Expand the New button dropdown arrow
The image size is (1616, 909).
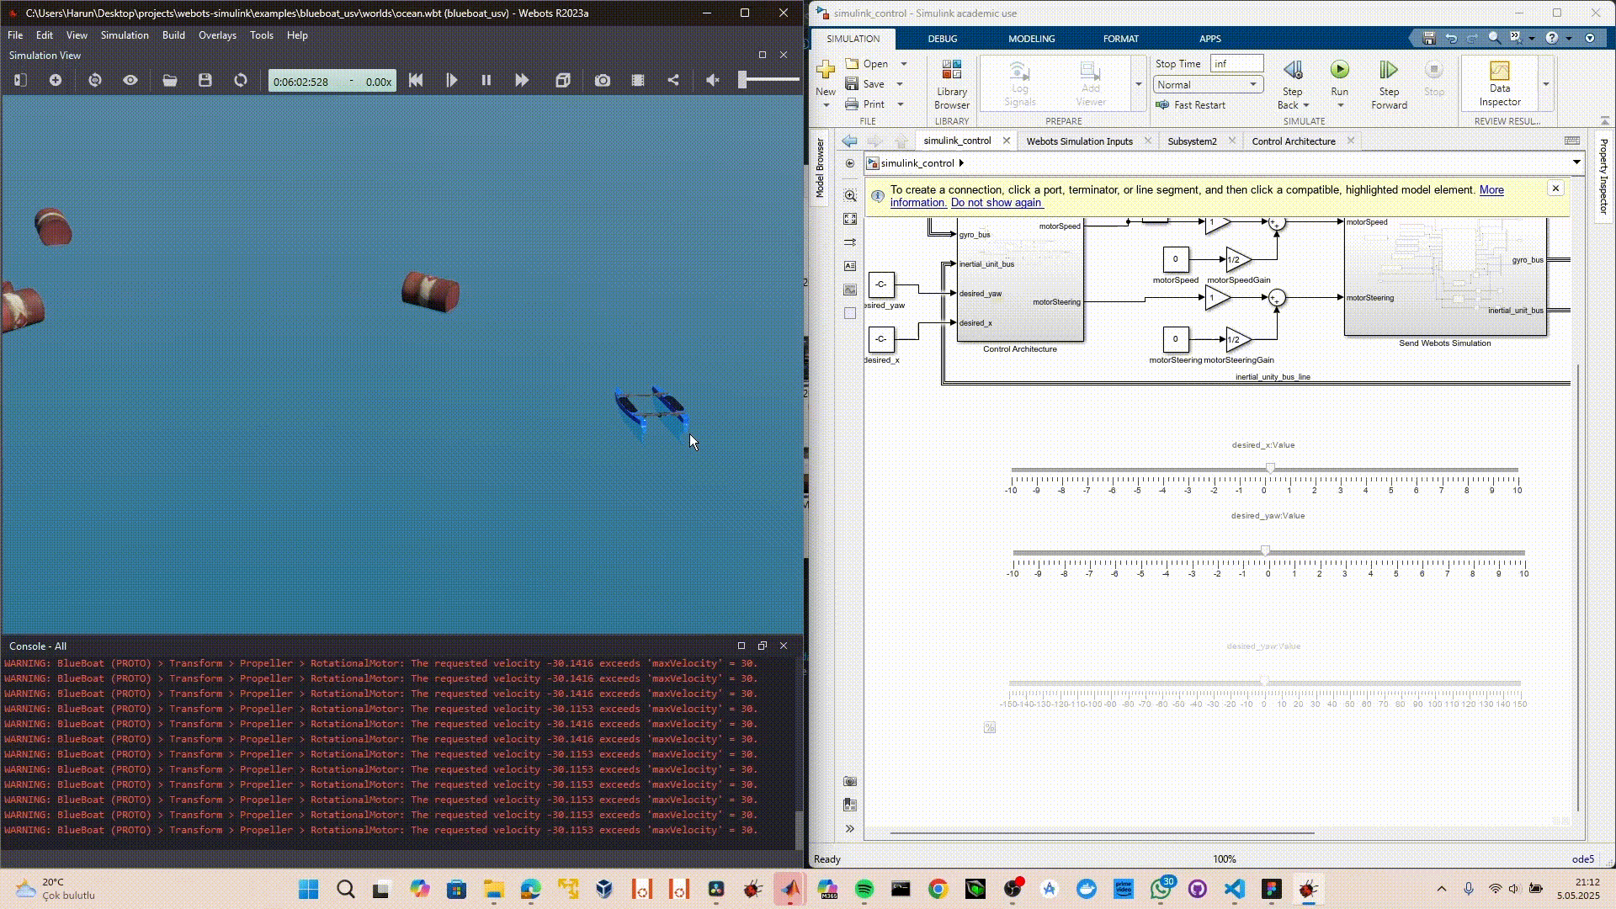tap(826, 105)
